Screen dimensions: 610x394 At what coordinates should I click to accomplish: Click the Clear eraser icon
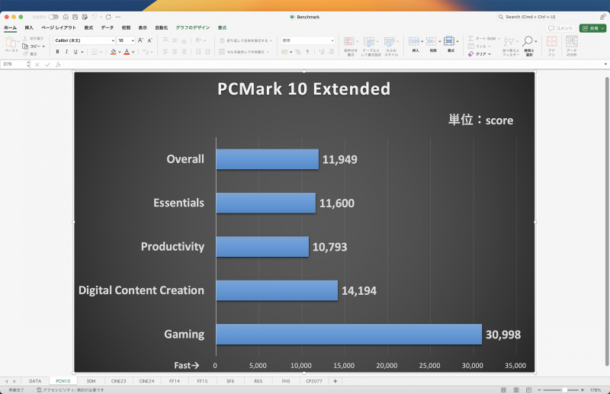click(470, 54)
